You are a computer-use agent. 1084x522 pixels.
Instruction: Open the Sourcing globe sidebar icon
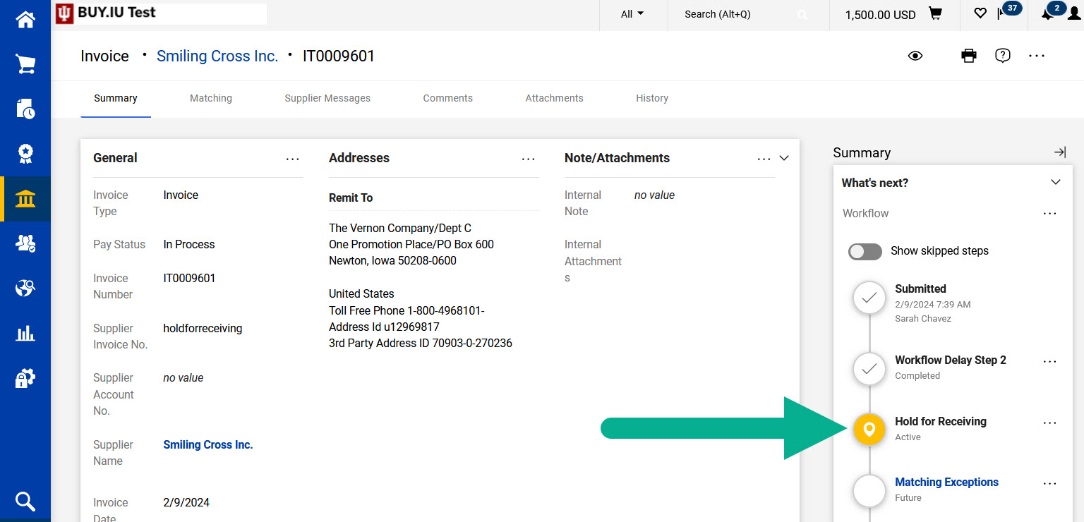[25, 289]
